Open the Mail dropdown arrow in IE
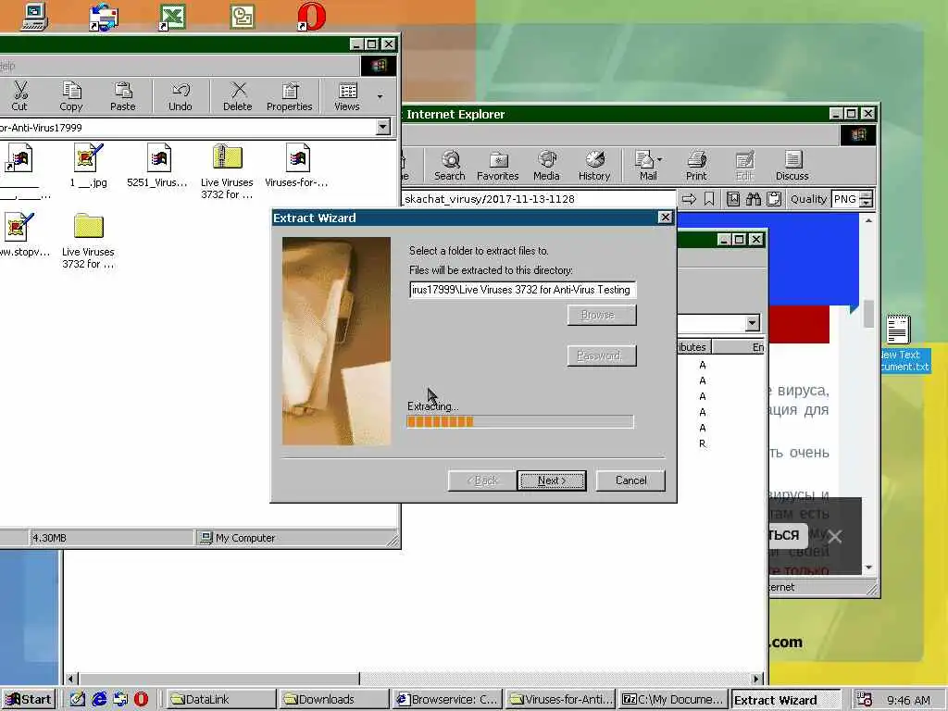 coord(659,159)
